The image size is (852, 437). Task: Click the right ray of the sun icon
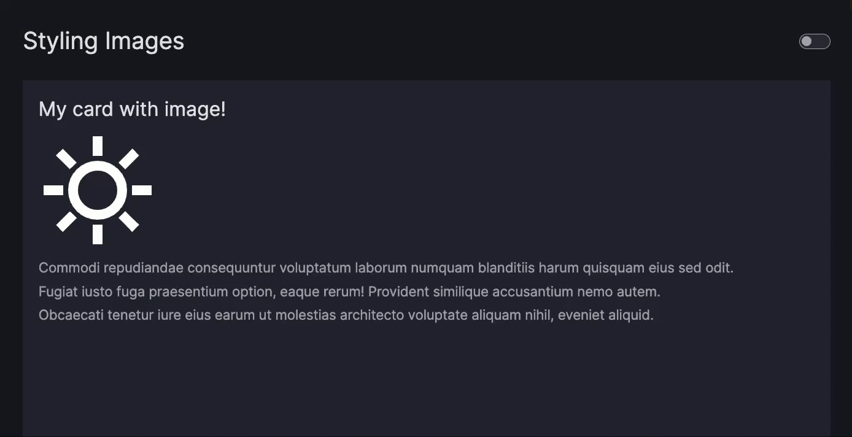click(x=142, y=190)
